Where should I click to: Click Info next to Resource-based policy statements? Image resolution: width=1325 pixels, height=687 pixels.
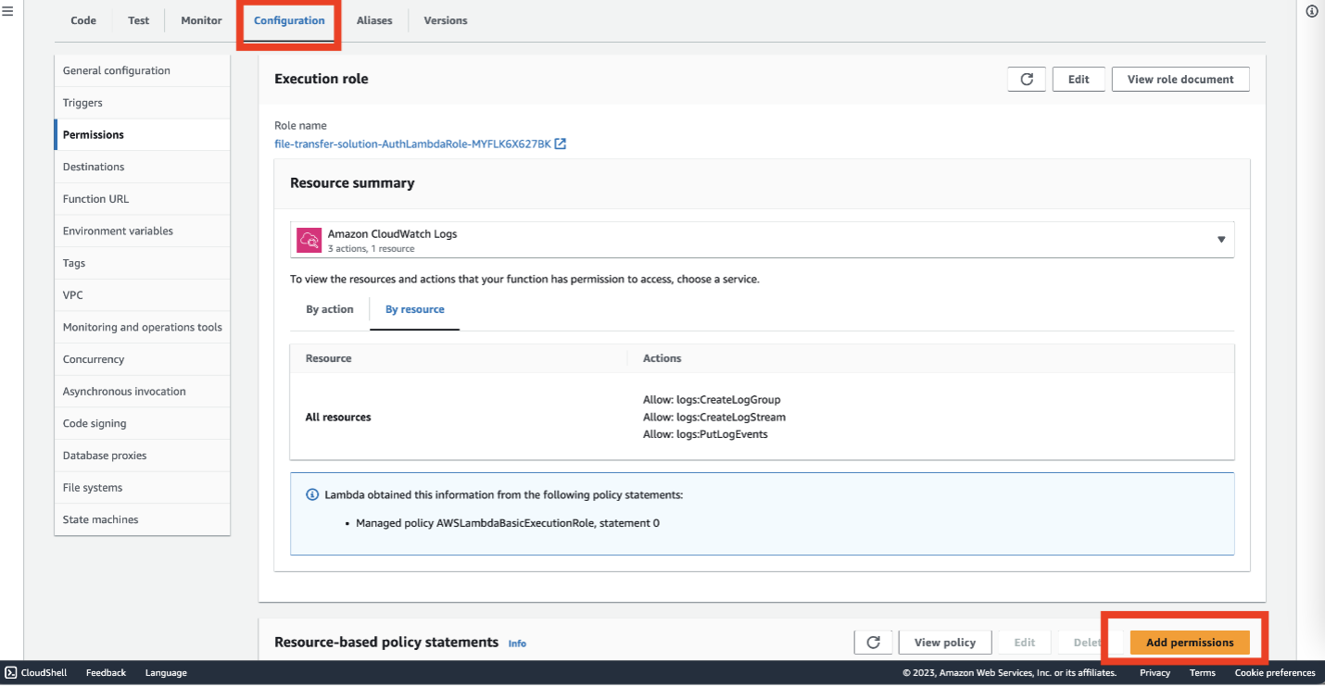tap(517, 643)
